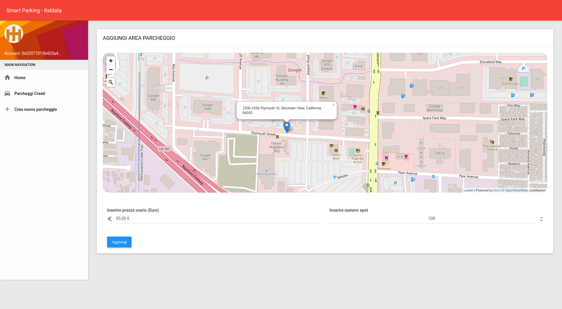Click the spot number stepper arrows
Screen dimensions: 562x309
pos(541,219)
